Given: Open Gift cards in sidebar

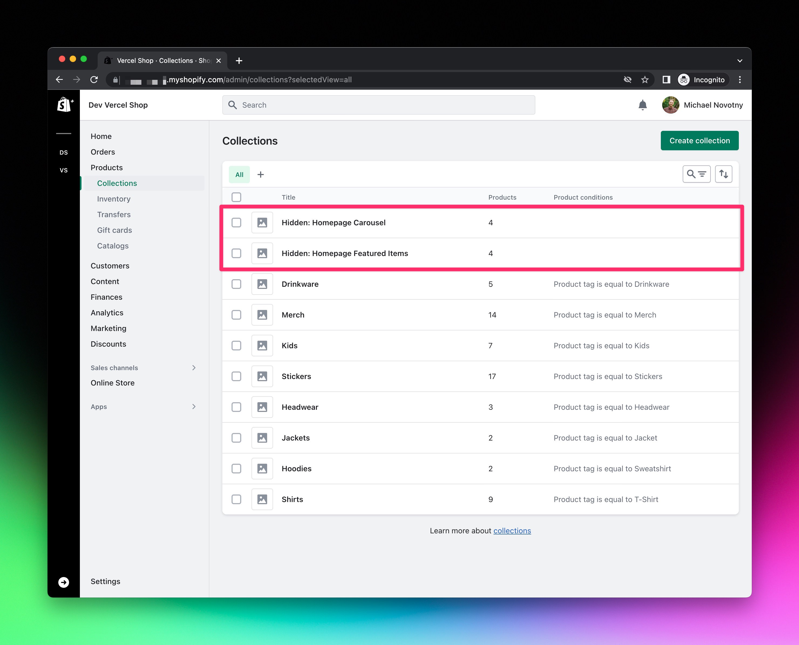Looking at the screenshot, I should coord(114,230).
